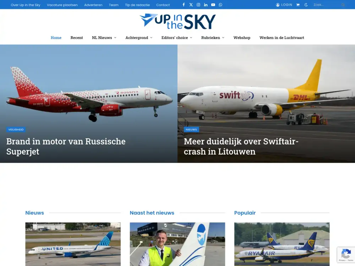Open the shopping cart icon

[x=298, y=5]
